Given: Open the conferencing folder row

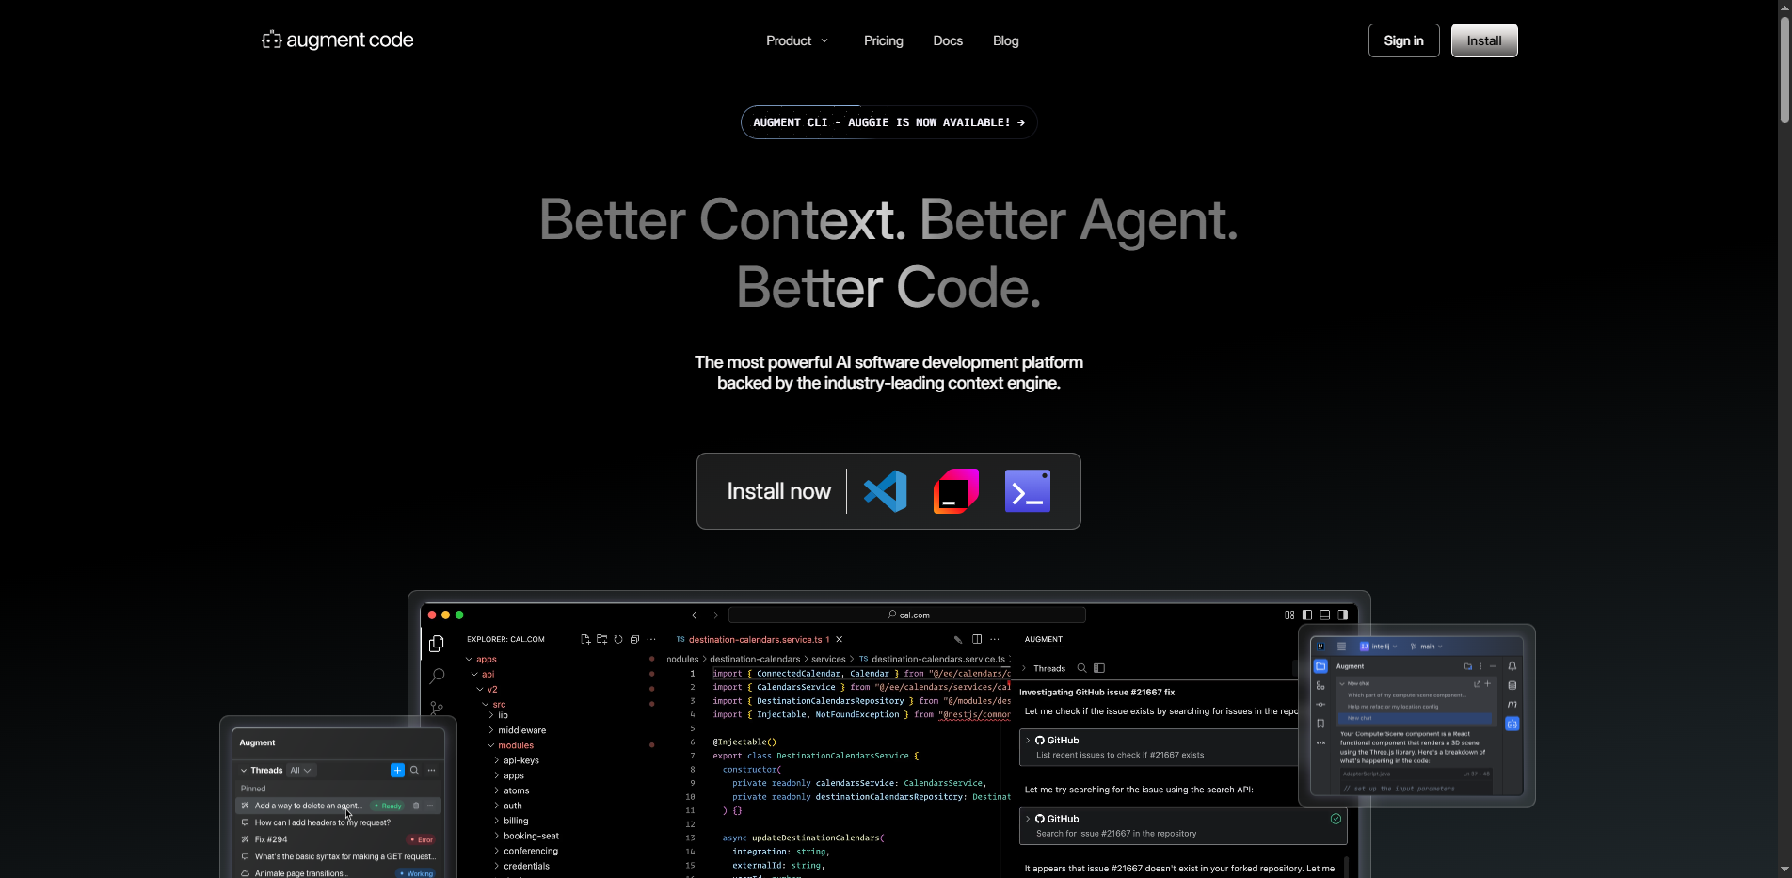Looking at the screenshot, I should [530, 851].
